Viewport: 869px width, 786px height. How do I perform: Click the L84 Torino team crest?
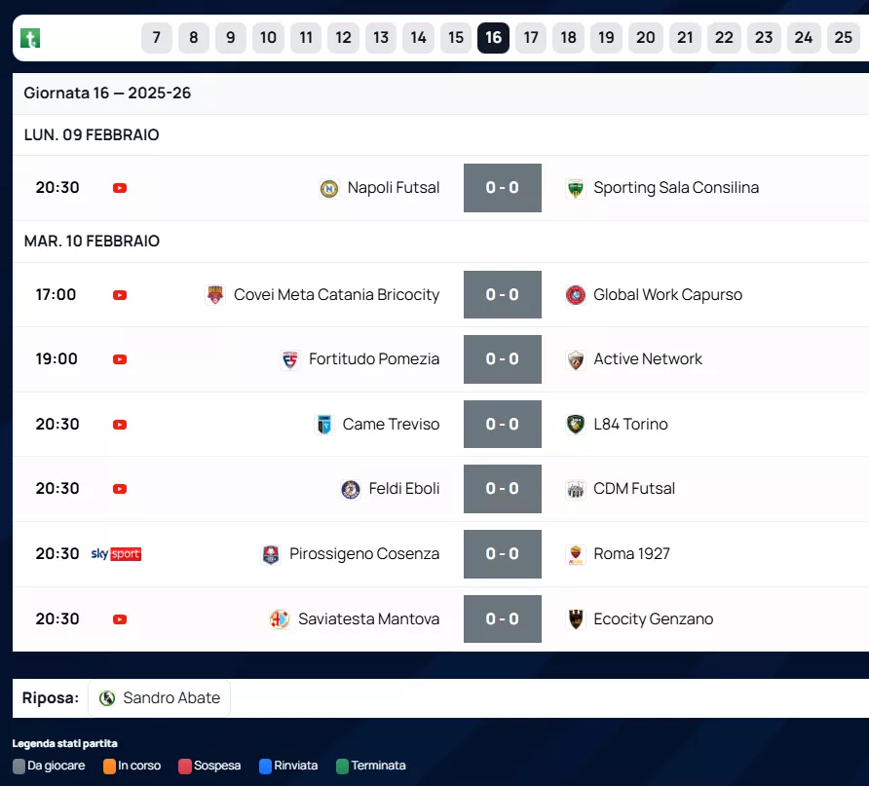pyautogui.click(x=576, y=425)
